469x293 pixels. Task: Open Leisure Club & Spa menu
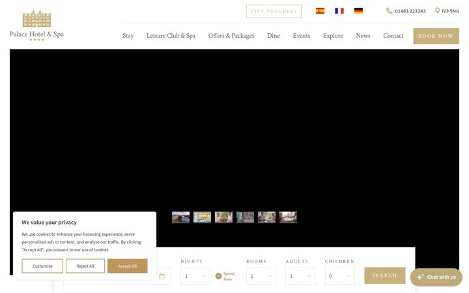coord(171,36)
